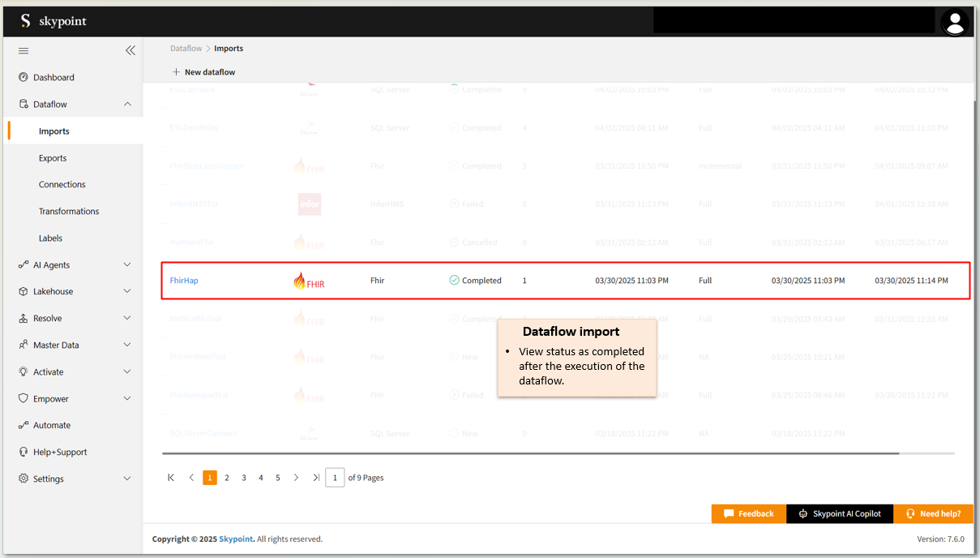
Task: Click the Skypoint logo
Action: (53, 21)
